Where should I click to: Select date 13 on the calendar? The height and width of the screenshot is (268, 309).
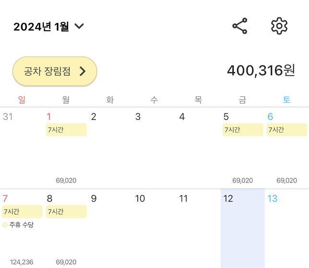(x=273, y=199)
